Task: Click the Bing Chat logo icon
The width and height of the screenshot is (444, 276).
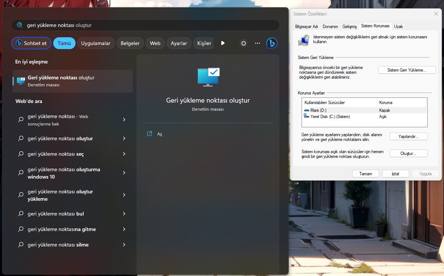Action: pos(272,43)
